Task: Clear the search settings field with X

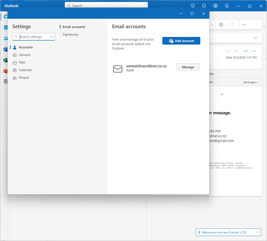Action: click(x=51, y=37)
